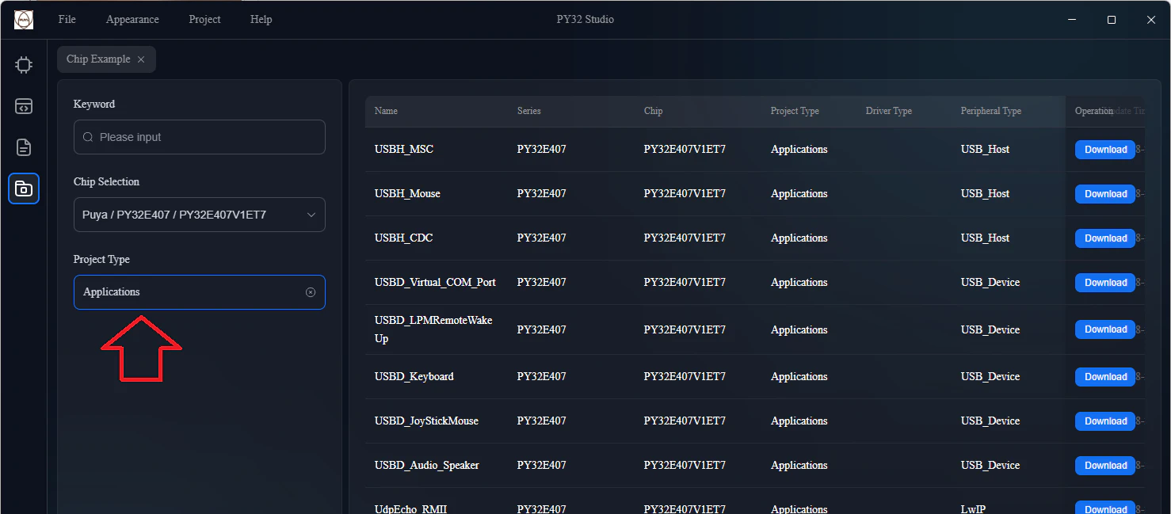The image size is (1171, 514).
Task: Click the Project Type column header
Action: tap(795, 111)
